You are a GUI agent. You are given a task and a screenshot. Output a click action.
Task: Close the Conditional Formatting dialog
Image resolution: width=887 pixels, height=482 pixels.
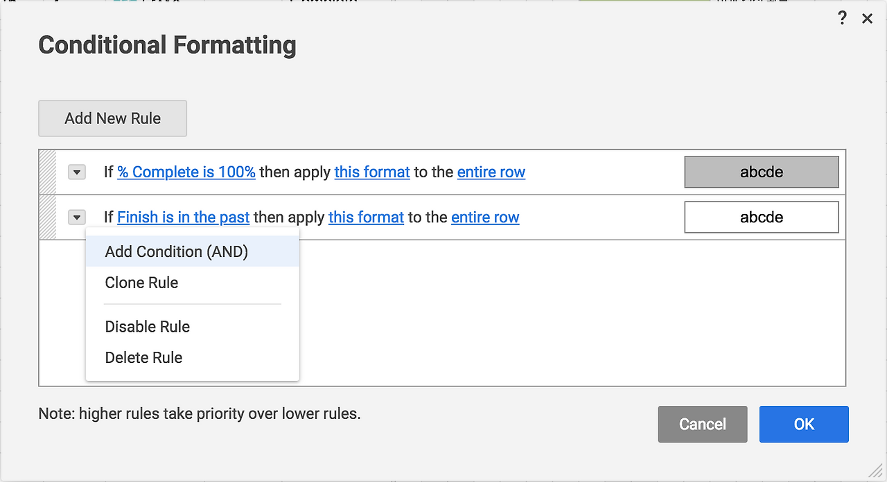point(867,19)
